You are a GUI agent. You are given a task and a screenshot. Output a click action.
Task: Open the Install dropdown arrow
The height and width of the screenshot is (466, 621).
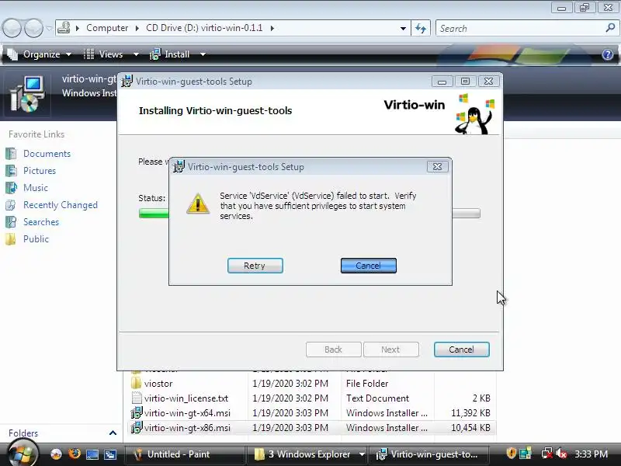click(203, 54)
